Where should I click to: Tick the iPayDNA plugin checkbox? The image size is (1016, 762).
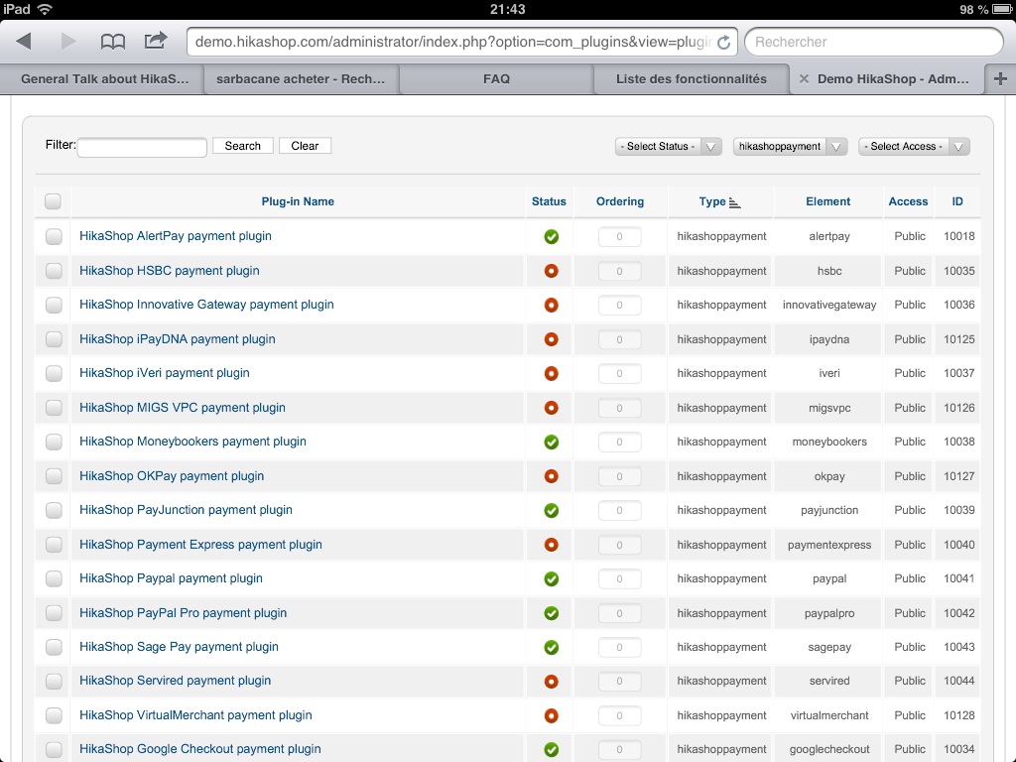54,339
